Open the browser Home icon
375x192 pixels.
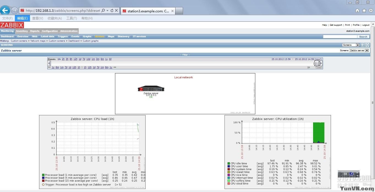357,11
